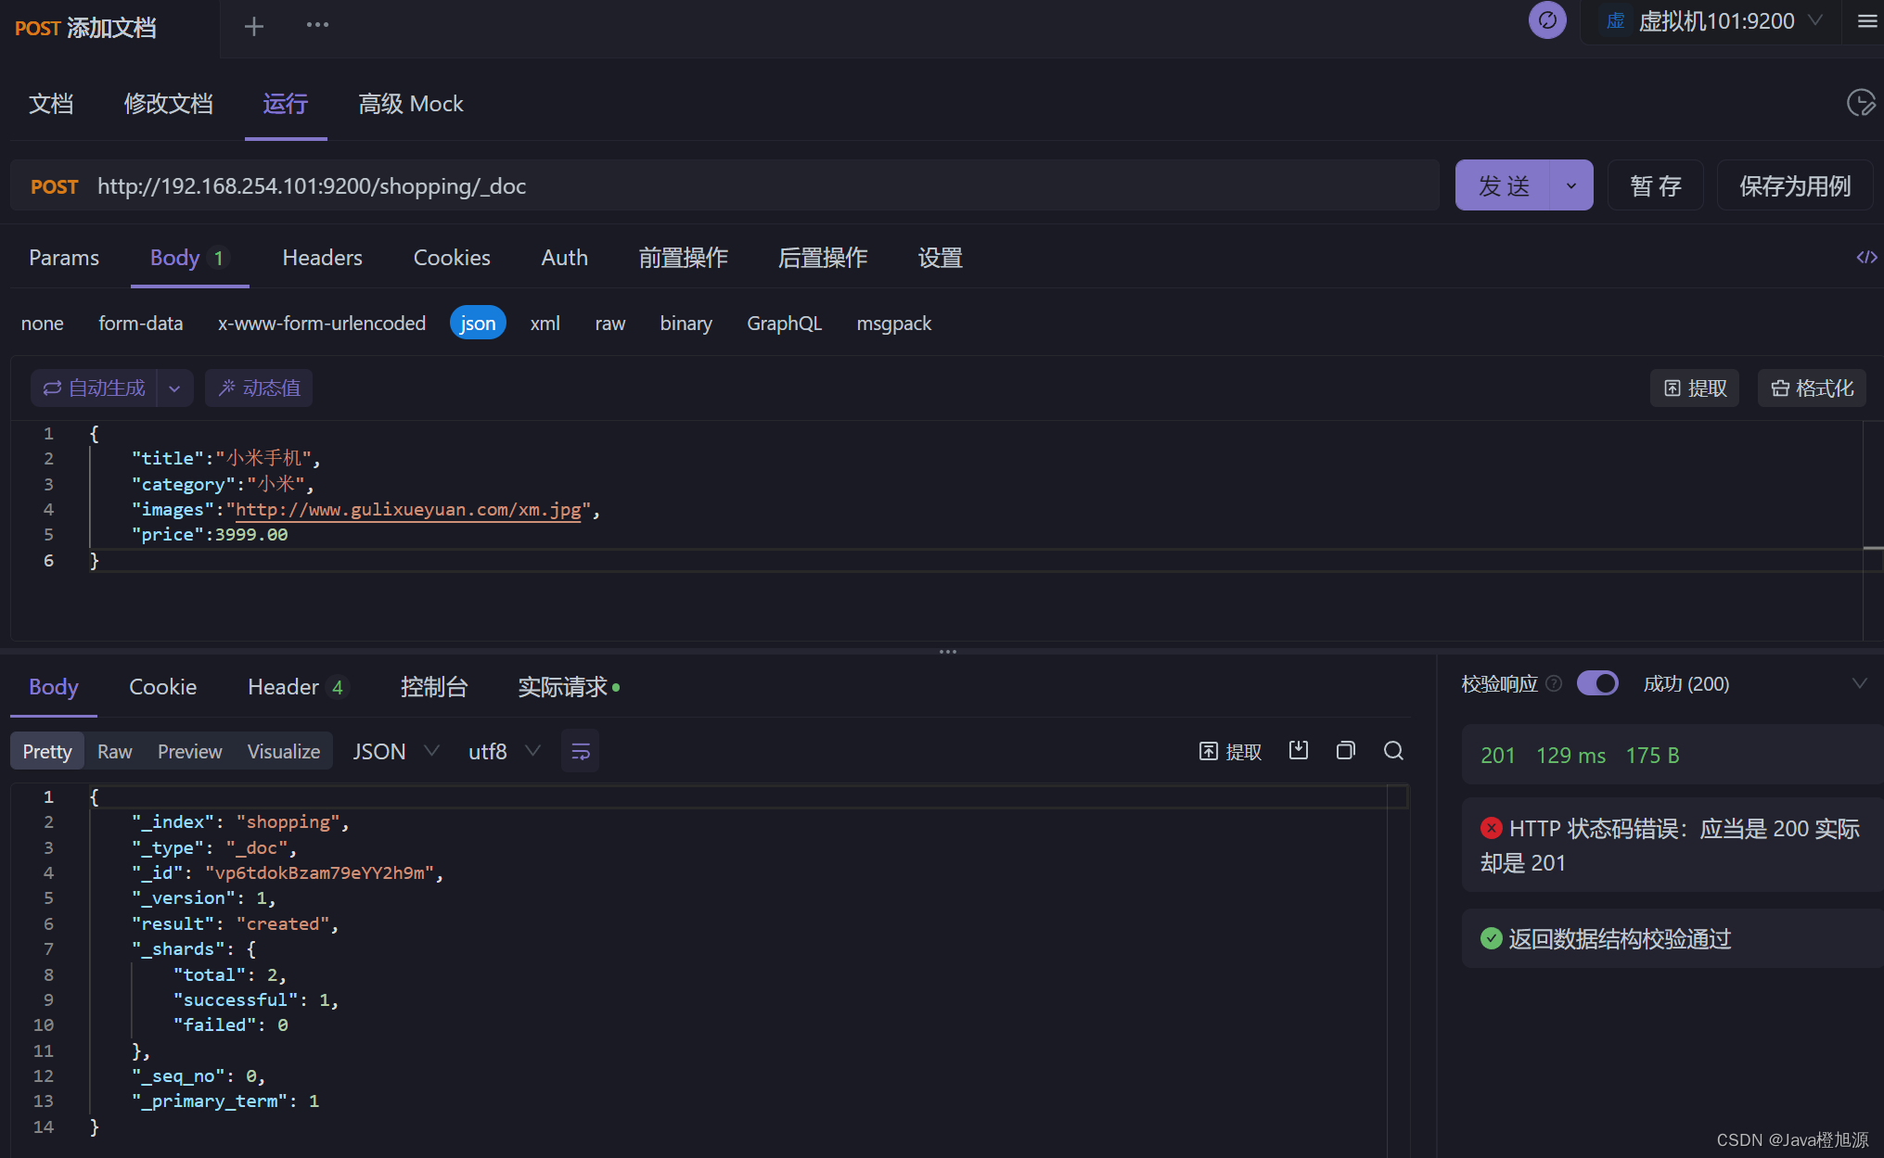Screen dimensions: 1884x1158
Task: Switch response view to Visualize
Action: (x=284, y=751)
